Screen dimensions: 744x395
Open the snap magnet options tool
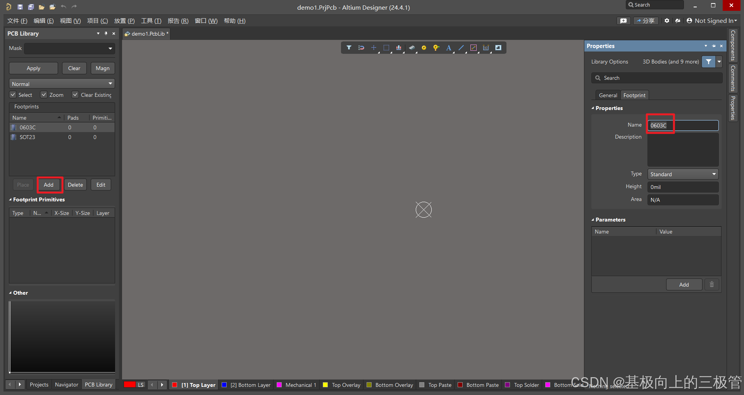click(362, 48)
